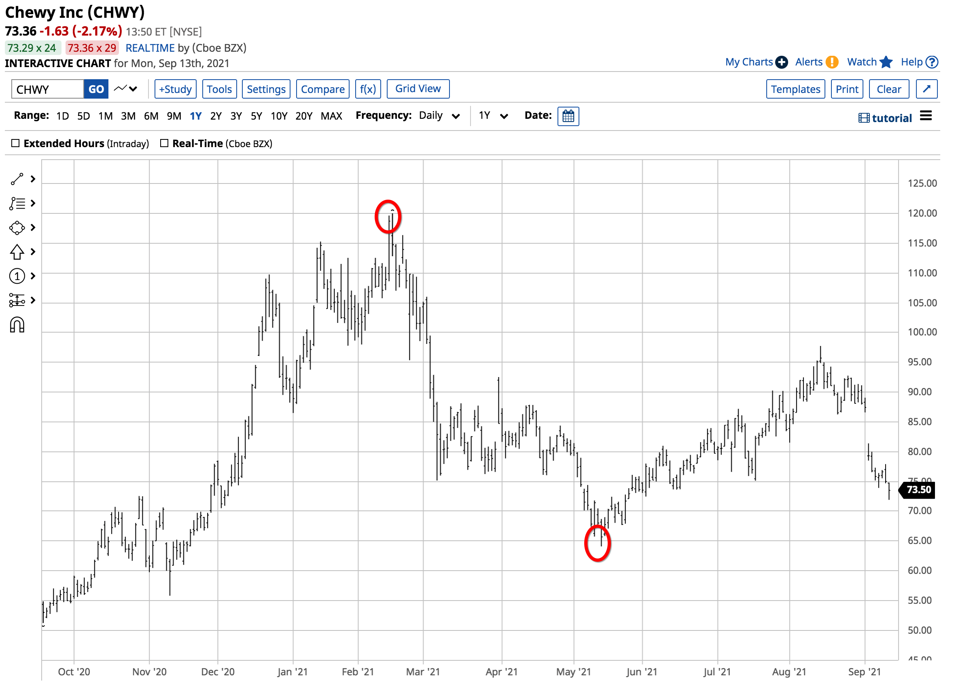Click the Print button
This screenshot has height=683, width=954.
[x=847, y=89]
